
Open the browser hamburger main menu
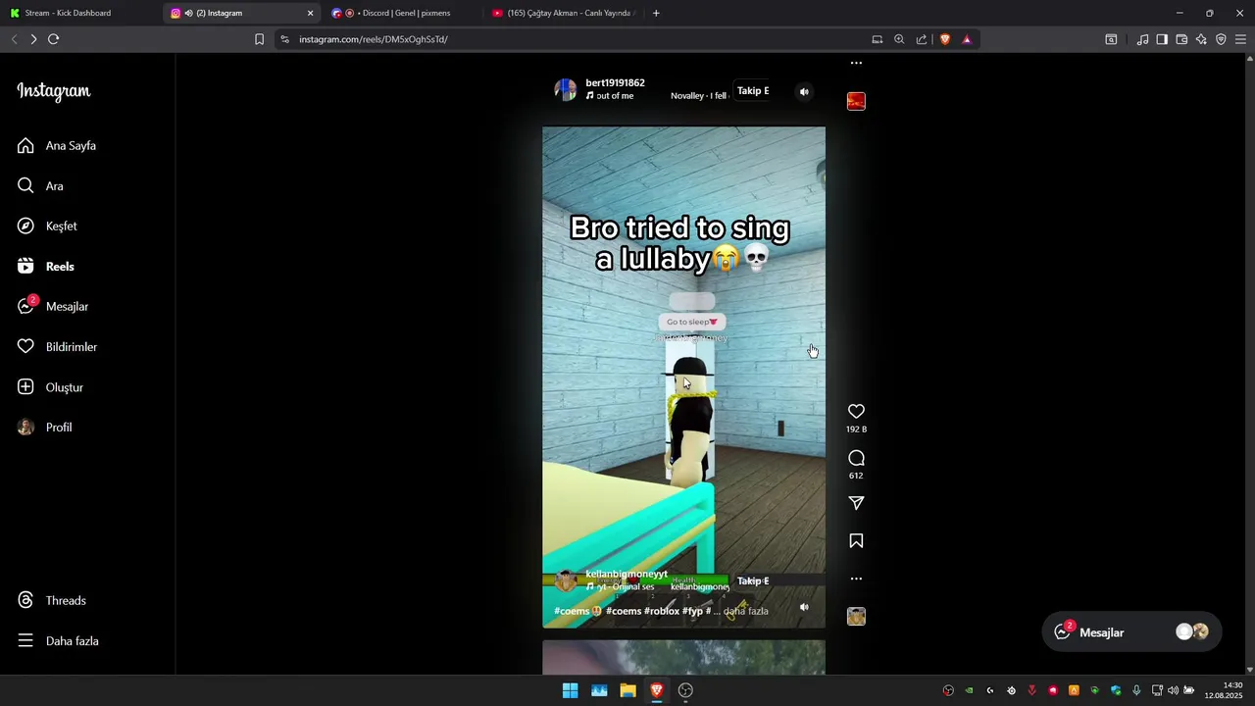pyautogui.click(x=1240, y=39)
